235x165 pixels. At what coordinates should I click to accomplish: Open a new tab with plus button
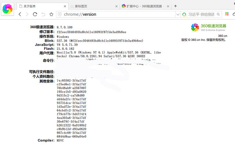coord(175,6)
